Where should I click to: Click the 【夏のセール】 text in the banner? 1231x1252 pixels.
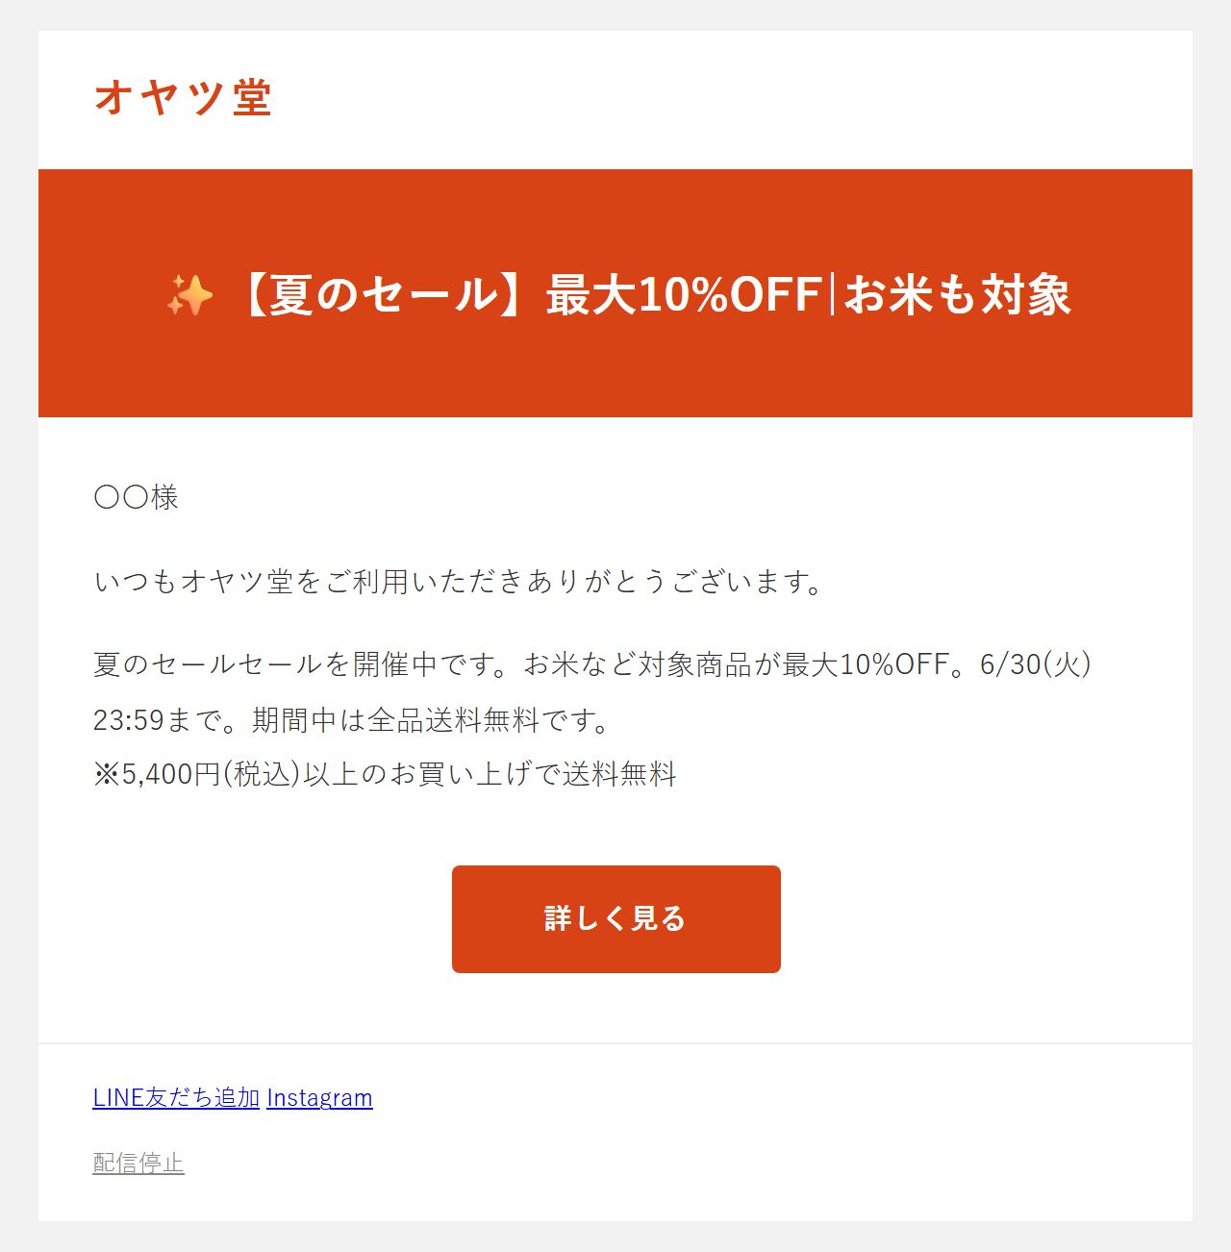click(x=383, y=294)
